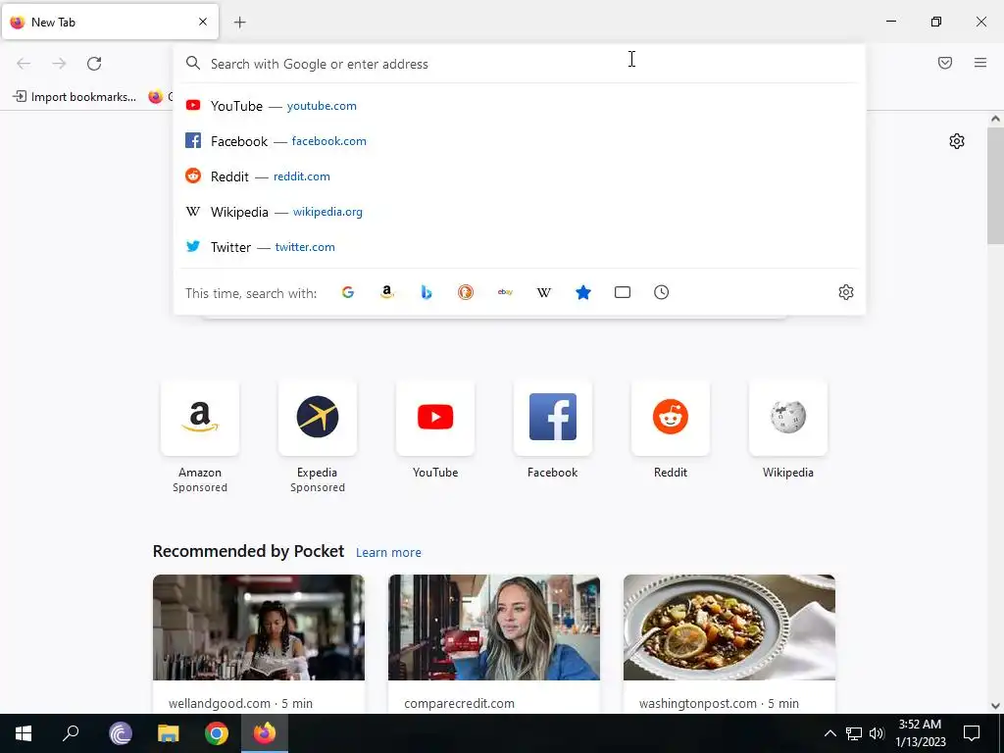Click the scrollbar down arrow
The height and width of the screenshot is (753, 1004).
[x=995, y=706]
